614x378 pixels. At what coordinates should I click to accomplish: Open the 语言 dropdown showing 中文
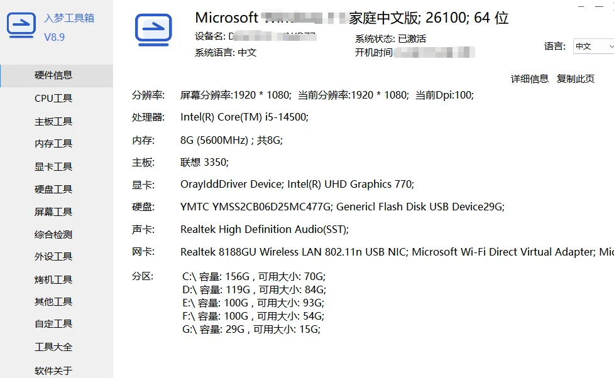click(593, 46)
